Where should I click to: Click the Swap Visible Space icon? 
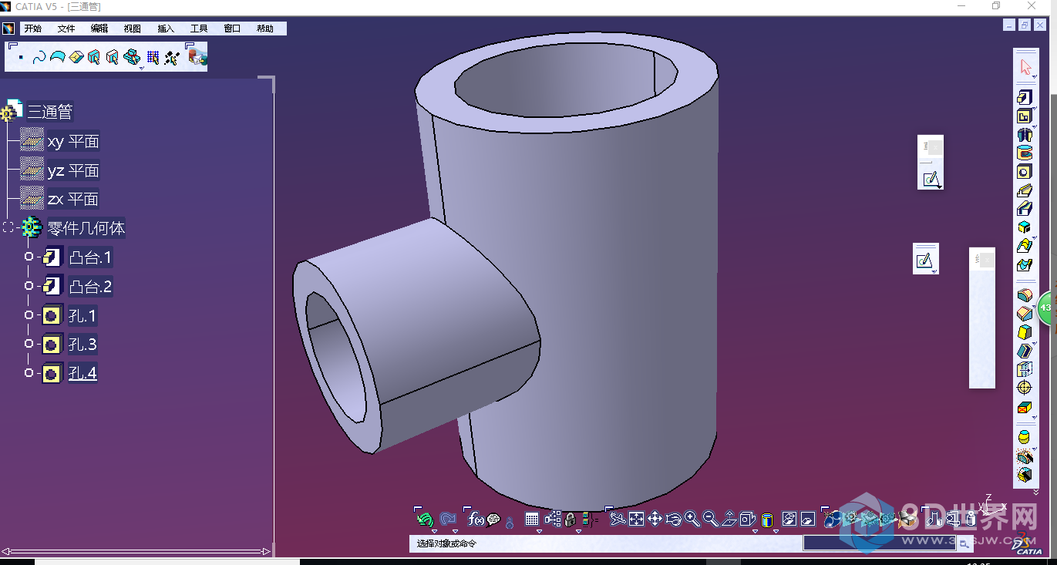click(808, 519)
